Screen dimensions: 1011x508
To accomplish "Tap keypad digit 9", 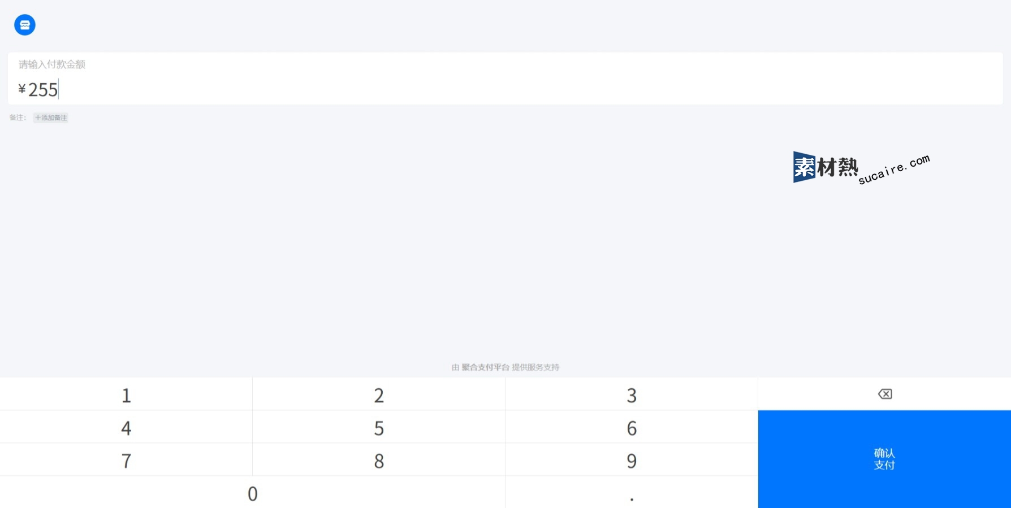I will click(x=632, y=459).
